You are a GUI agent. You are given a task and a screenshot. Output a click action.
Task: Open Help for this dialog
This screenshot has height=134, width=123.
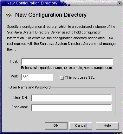(x=107, y=126)
